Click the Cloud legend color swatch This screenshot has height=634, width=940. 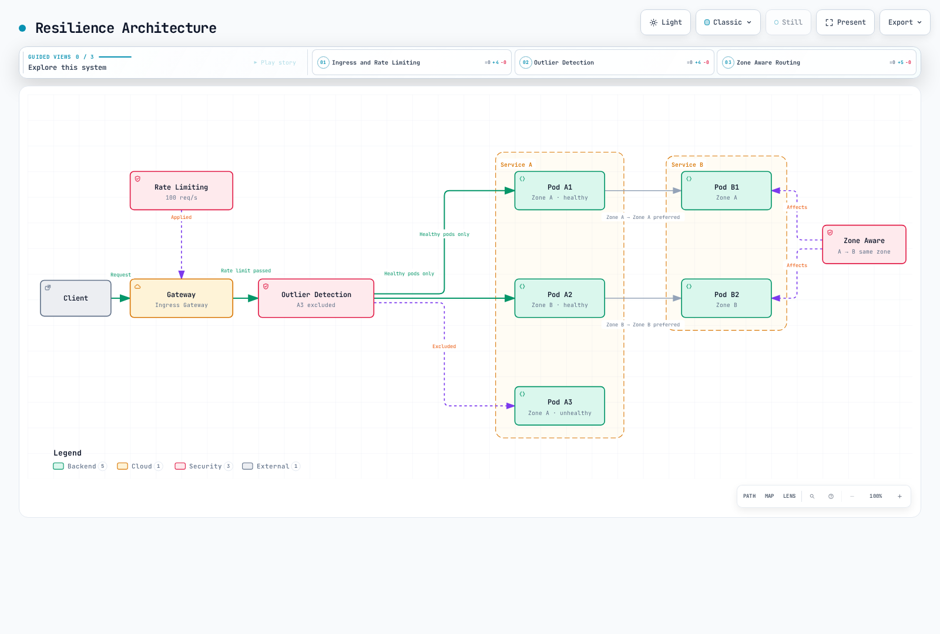point(122,466)
